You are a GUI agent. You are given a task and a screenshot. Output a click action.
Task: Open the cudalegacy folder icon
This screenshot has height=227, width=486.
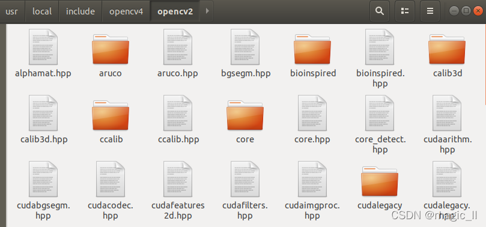click(380, 181)
